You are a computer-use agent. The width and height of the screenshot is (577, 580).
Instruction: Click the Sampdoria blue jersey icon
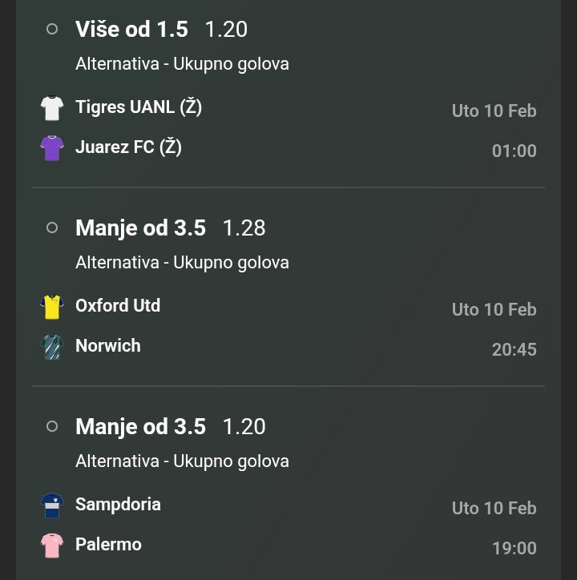(52, 505)
